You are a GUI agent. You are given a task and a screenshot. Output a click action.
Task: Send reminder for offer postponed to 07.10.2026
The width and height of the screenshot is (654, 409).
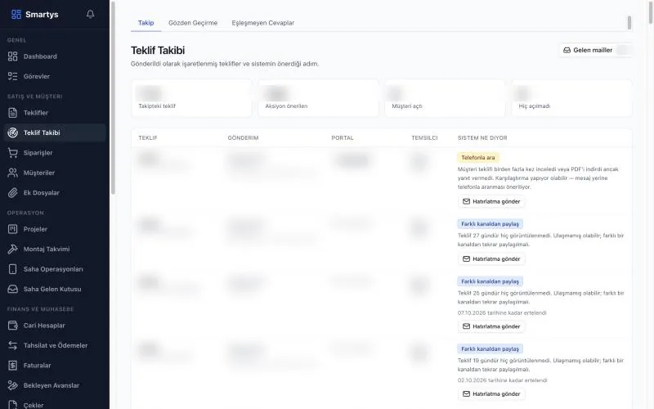point(491,326)
